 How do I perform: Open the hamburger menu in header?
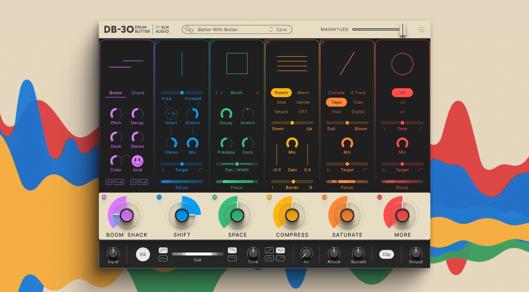[x=421, y=30]
